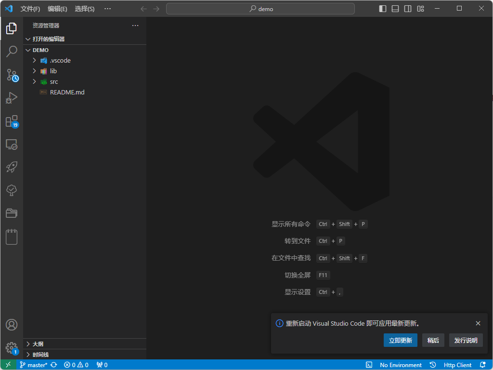
Task: Click the 资源管理器 panel title
Action: [x=46, y=26]
